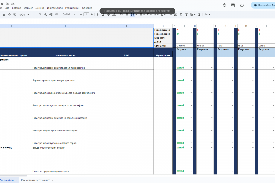This screenshot has height=183, width=275.
Task: Star the spreadsheet document
Action: click(2, 4)
